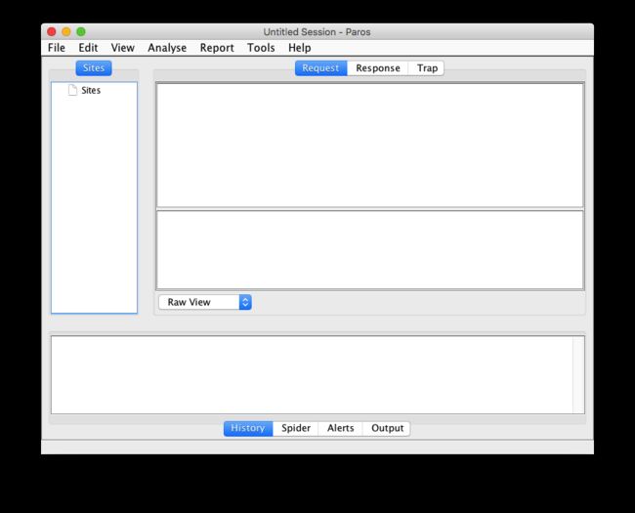Minimize the Paros window with yellow button
This screenshot has width=635, height=513.
[66, 31]
